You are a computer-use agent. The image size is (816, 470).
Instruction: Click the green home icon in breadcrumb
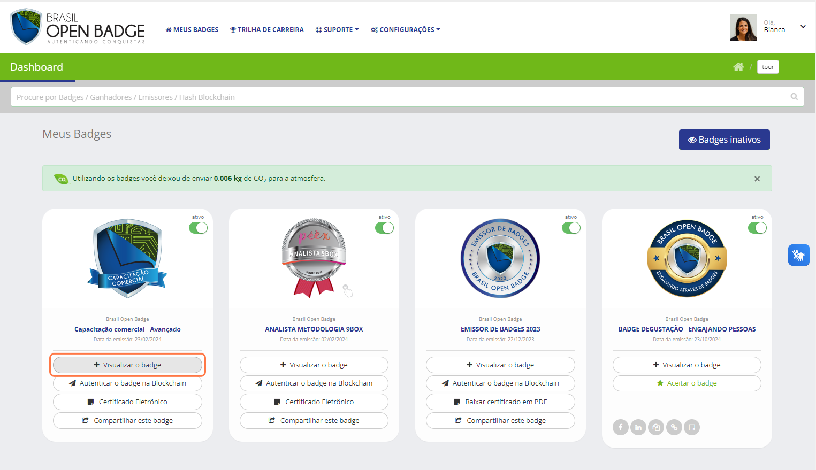[738, 67]
